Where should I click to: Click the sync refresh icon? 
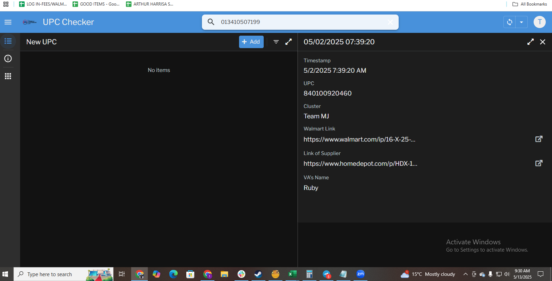pyautogui.click(x=510, y=22)
